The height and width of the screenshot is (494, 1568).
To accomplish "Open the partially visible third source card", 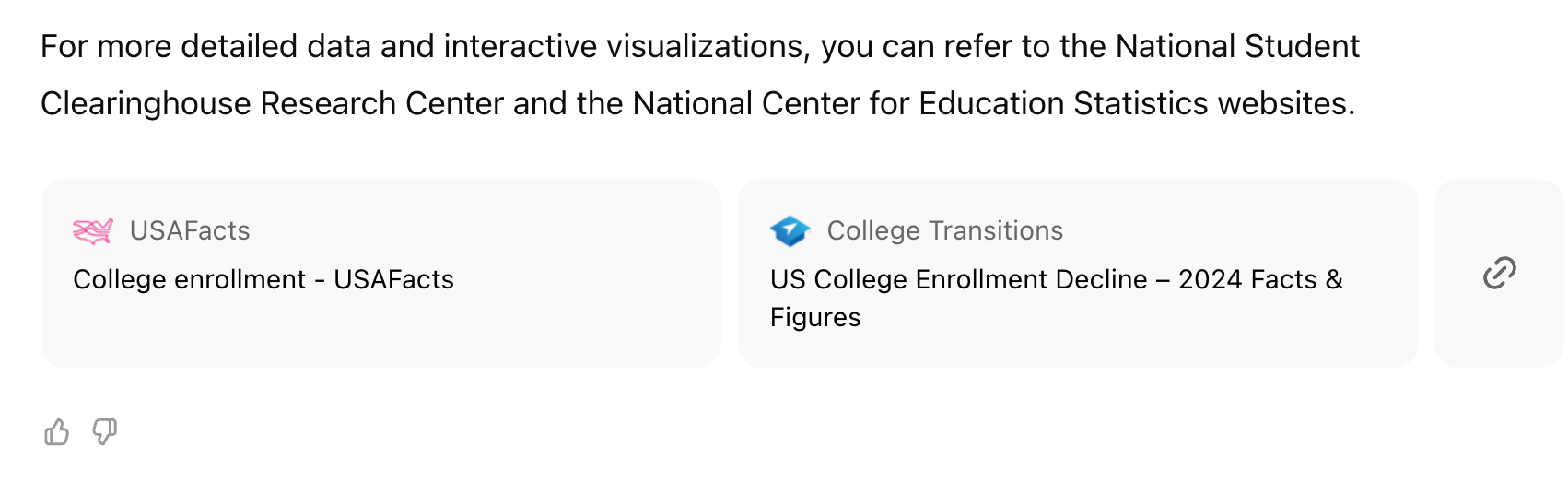I will click(1500, 273).
